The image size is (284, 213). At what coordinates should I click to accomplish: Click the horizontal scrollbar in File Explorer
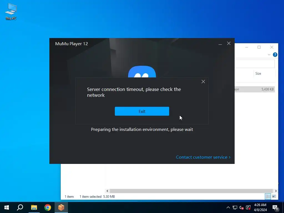click(191, 191)
